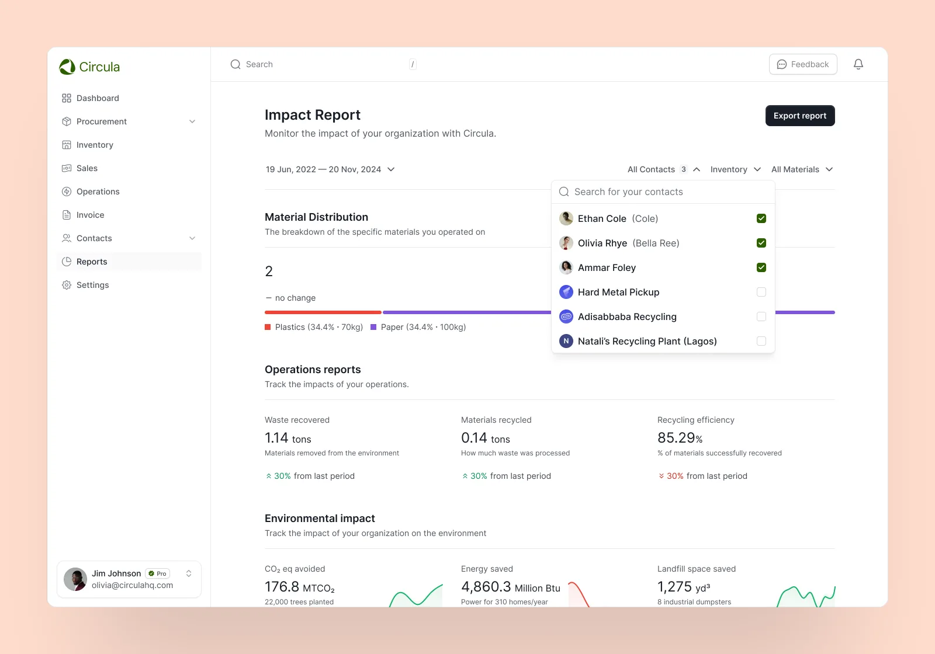Click Ethan Cole's avatar
The height and width of the screenshot is (654, 935).
click(566, 218)
